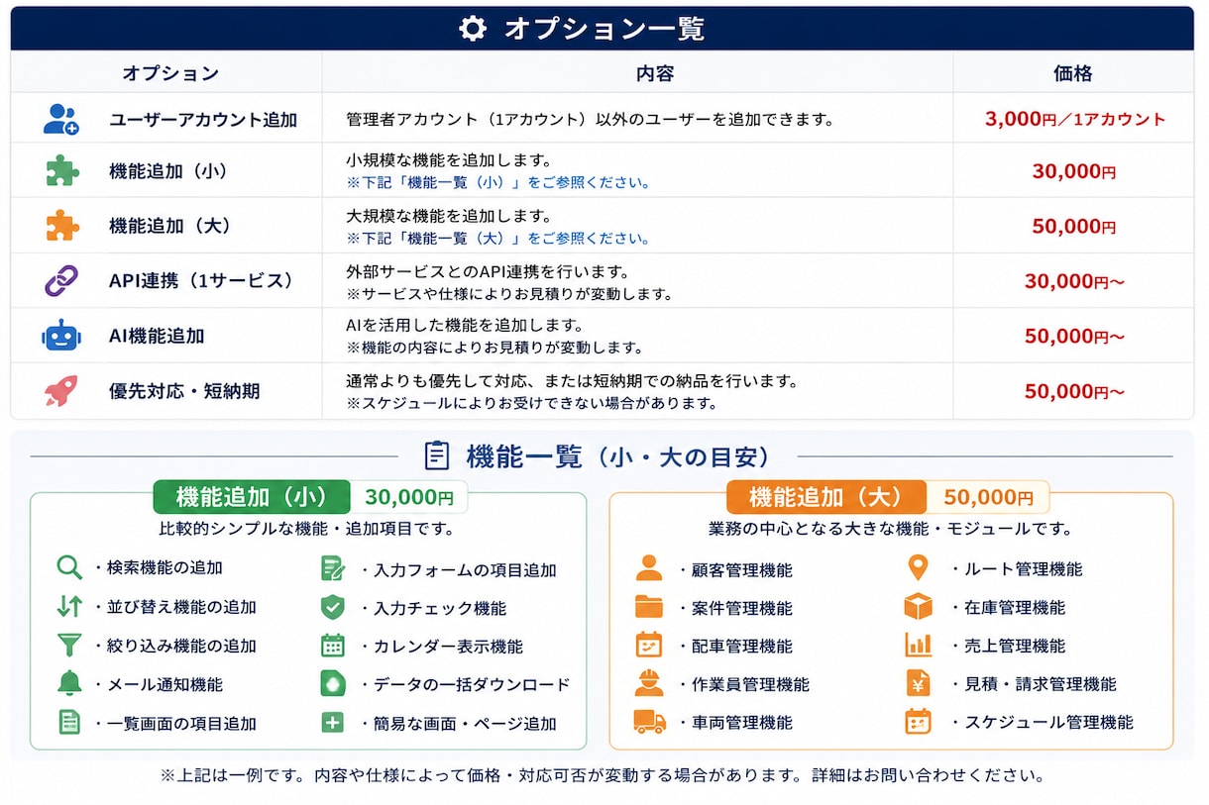Click the blue robot icon for AI機能追加
This screenshot has height=805, width=1209.
click(61, 335)
